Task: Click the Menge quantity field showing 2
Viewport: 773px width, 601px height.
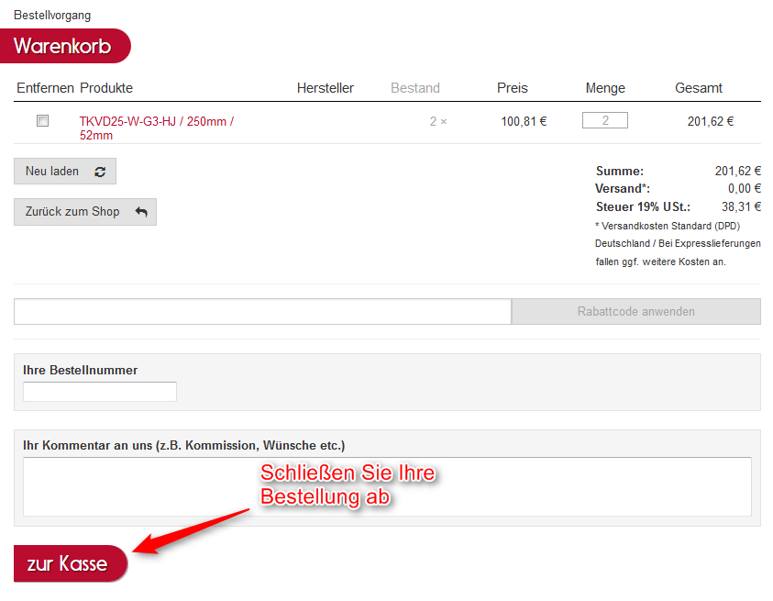Action: click(x=605, y=120)
